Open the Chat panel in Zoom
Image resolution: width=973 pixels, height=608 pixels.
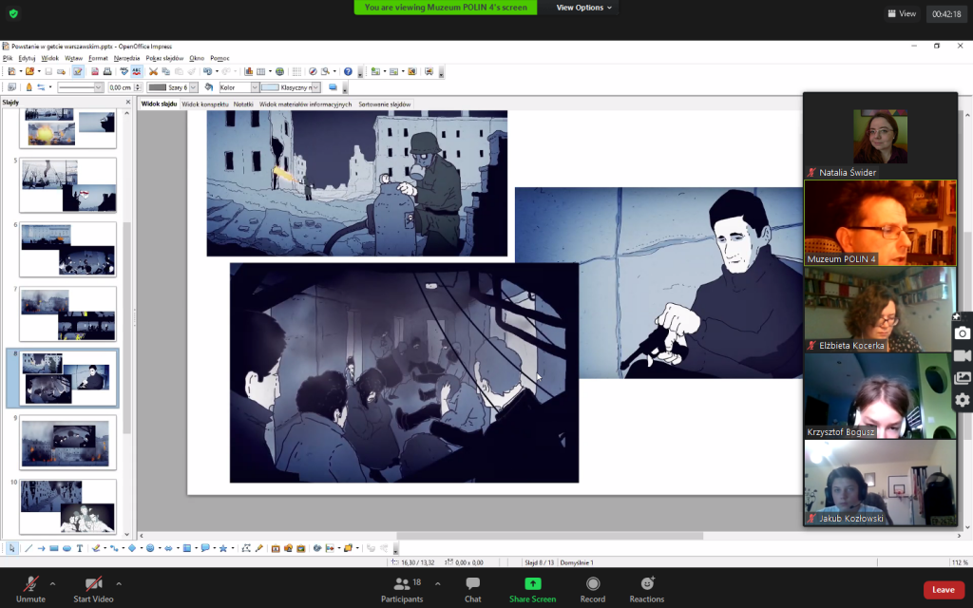coord(472,589)
